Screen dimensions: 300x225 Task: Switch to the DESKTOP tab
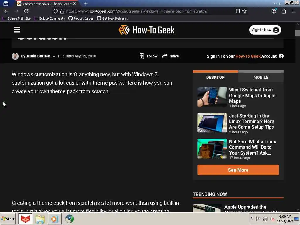click(215, 77)
